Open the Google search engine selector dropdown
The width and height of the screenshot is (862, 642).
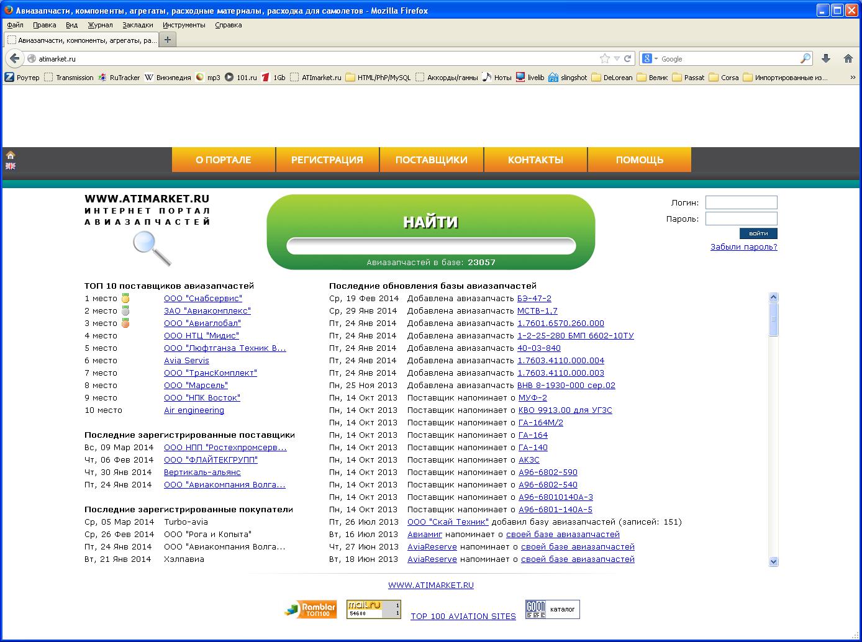(650, 58)
